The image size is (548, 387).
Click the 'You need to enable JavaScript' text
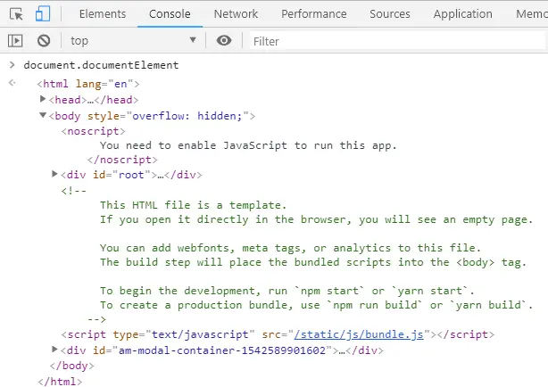coord(248,145)
